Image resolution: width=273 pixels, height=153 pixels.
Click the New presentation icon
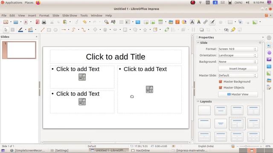click(x=6, y=22)
